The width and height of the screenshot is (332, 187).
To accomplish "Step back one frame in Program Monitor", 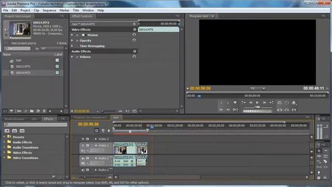I will (251, 103).
